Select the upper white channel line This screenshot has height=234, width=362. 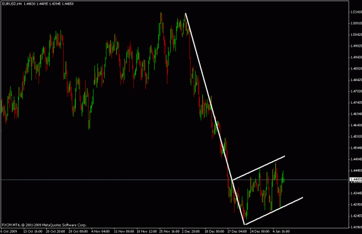pyautogui.click(x=258, y=168)
